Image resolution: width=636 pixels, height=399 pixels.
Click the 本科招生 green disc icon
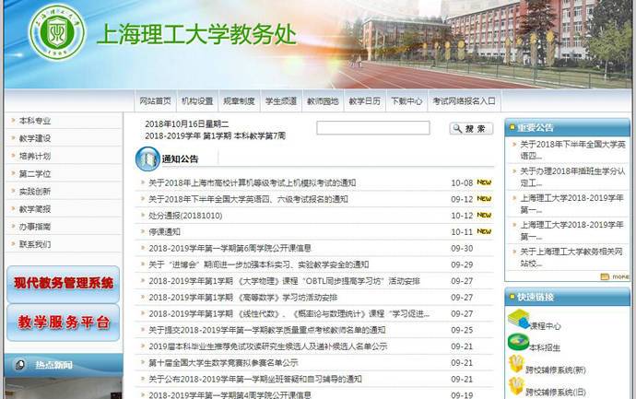(x=516, y=342)
